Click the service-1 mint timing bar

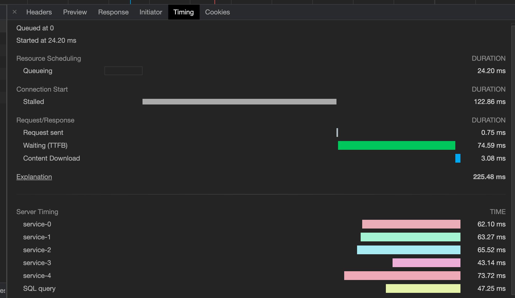(x=410, y=237)
